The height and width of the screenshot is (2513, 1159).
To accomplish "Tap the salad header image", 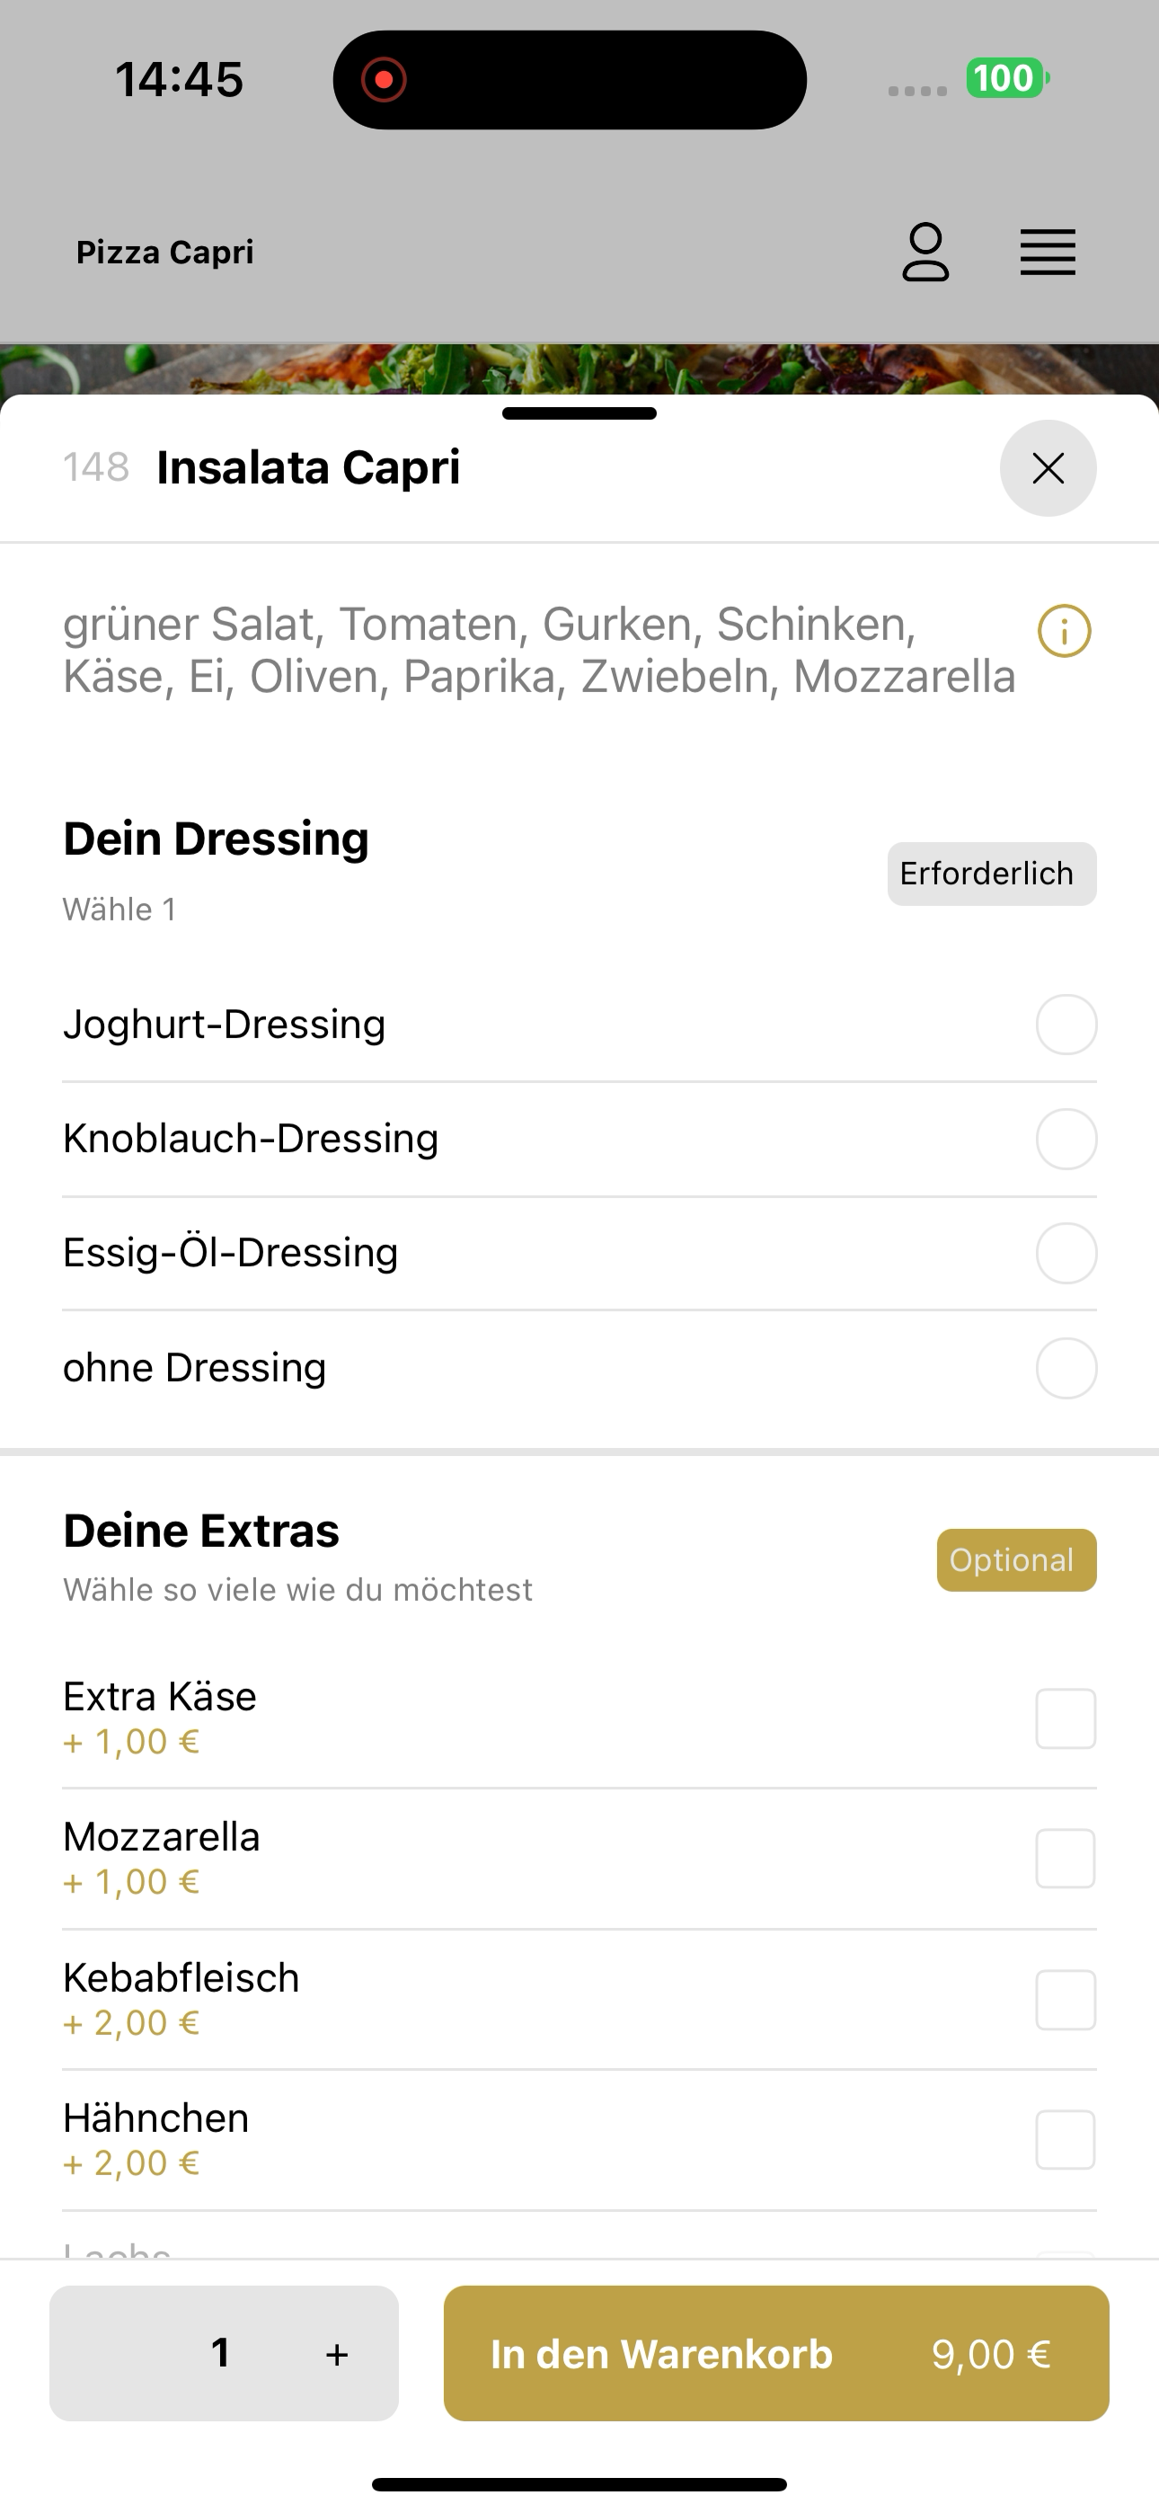I will click(x=579, y=369).
